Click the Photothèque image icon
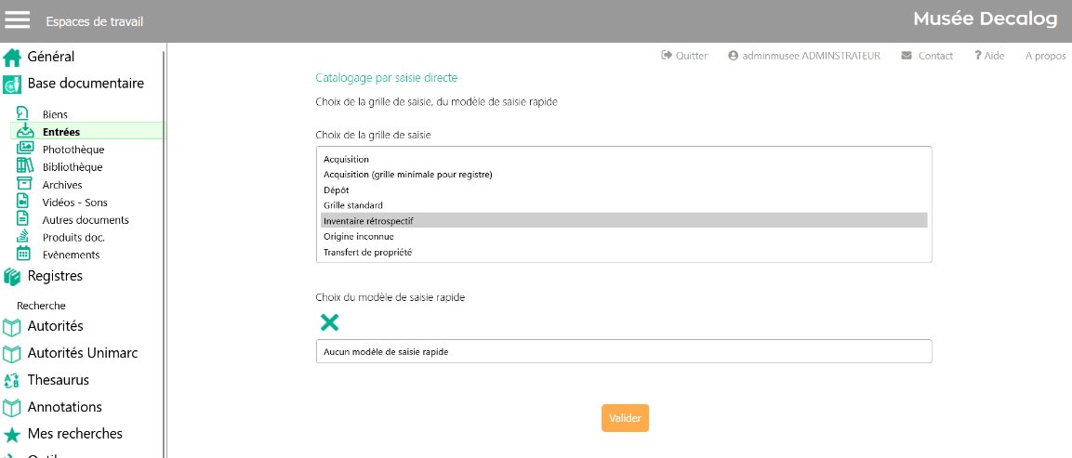 pyautogui.click(x=25, y=149)
